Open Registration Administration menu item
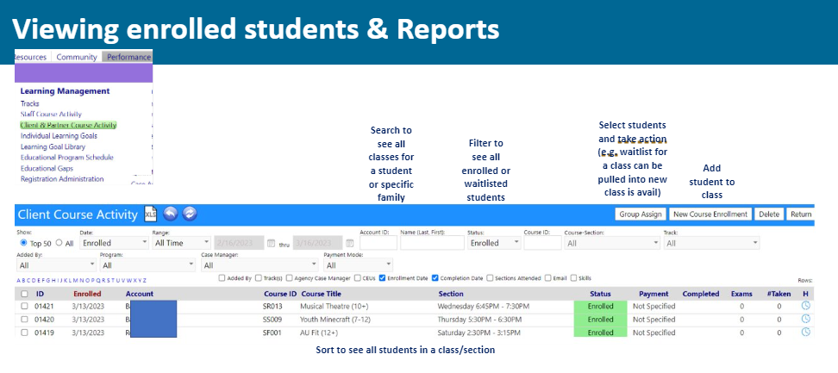 pos(62,179)
